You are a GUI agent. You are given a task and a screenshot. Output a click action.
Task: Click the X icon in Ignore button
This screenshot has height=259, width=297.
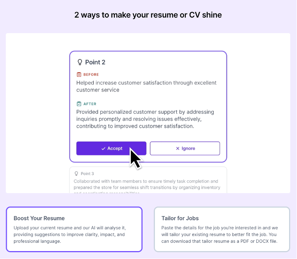coord(178,149)
